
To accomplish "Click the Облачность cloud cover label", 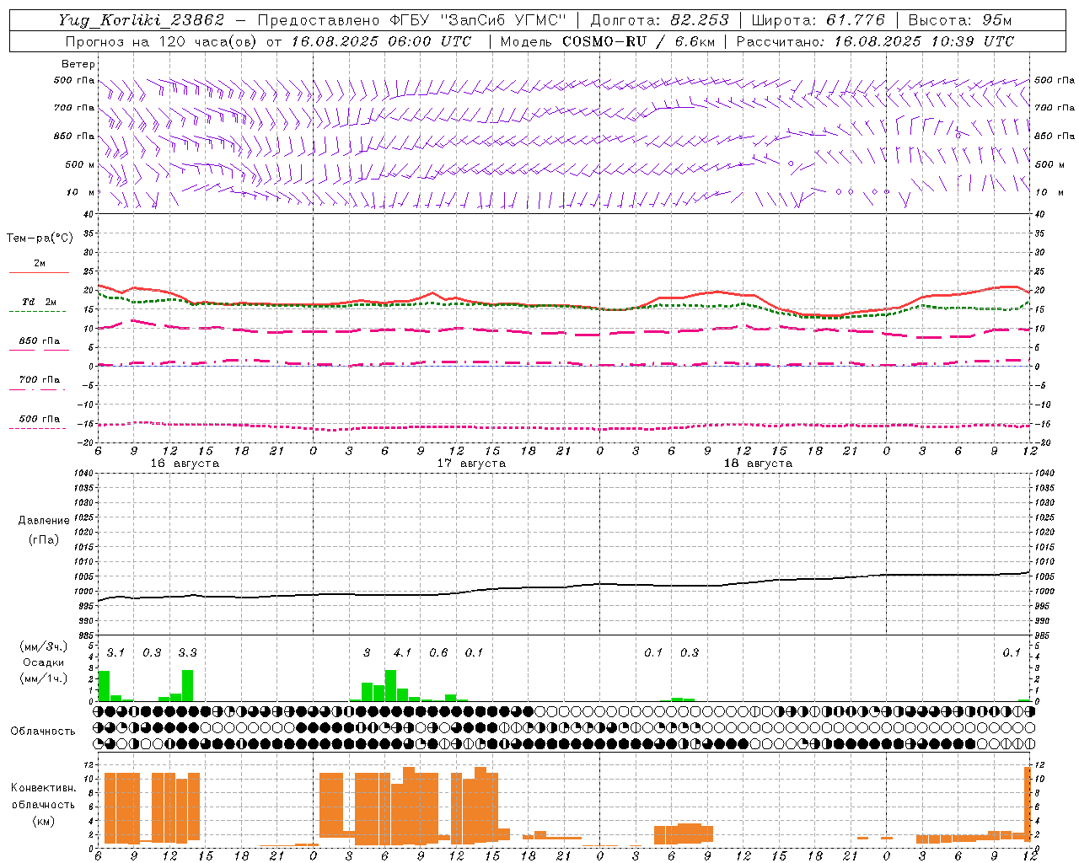I will (x=43, y=732).
